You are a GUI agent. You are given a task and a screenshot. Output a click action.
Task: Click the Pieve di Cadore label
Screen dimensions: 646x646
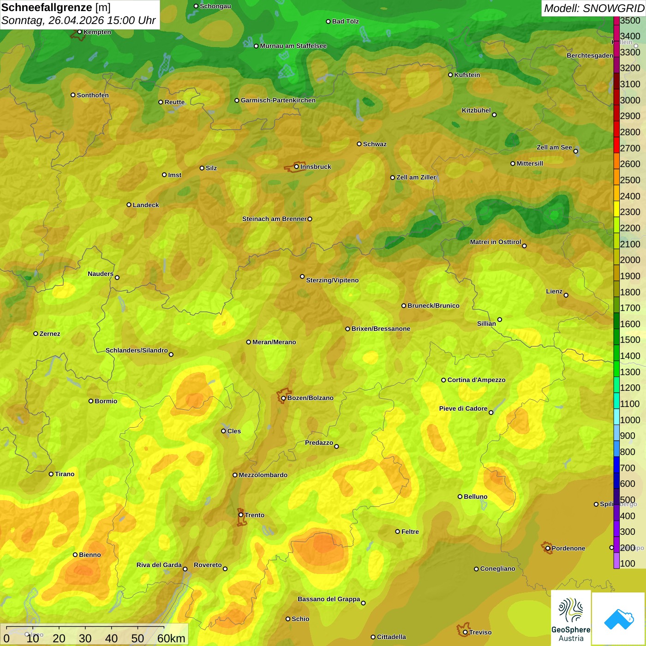pyautogui.click(x=463, y=408)
